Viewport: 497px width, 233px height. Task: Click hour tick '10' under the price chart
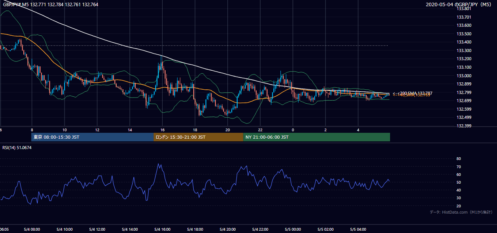click(65, 130)
